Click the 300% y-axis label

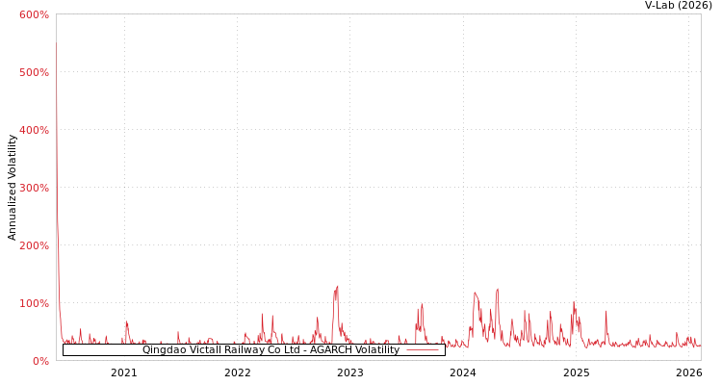pos(34,188)
